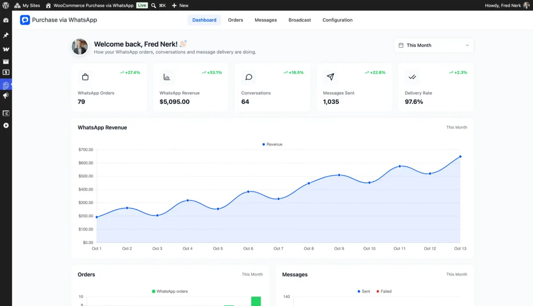The image size is (533, 306).
Task: Click the Oct 13 revenue data point
Action: pos(460,156)
